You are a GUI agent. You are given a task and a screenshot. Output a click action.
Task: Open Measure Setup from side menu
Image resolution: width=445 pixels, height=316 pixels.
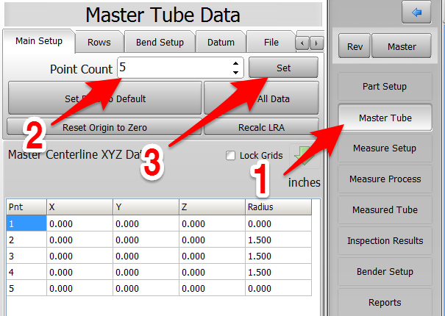click(x=385, y=148)
